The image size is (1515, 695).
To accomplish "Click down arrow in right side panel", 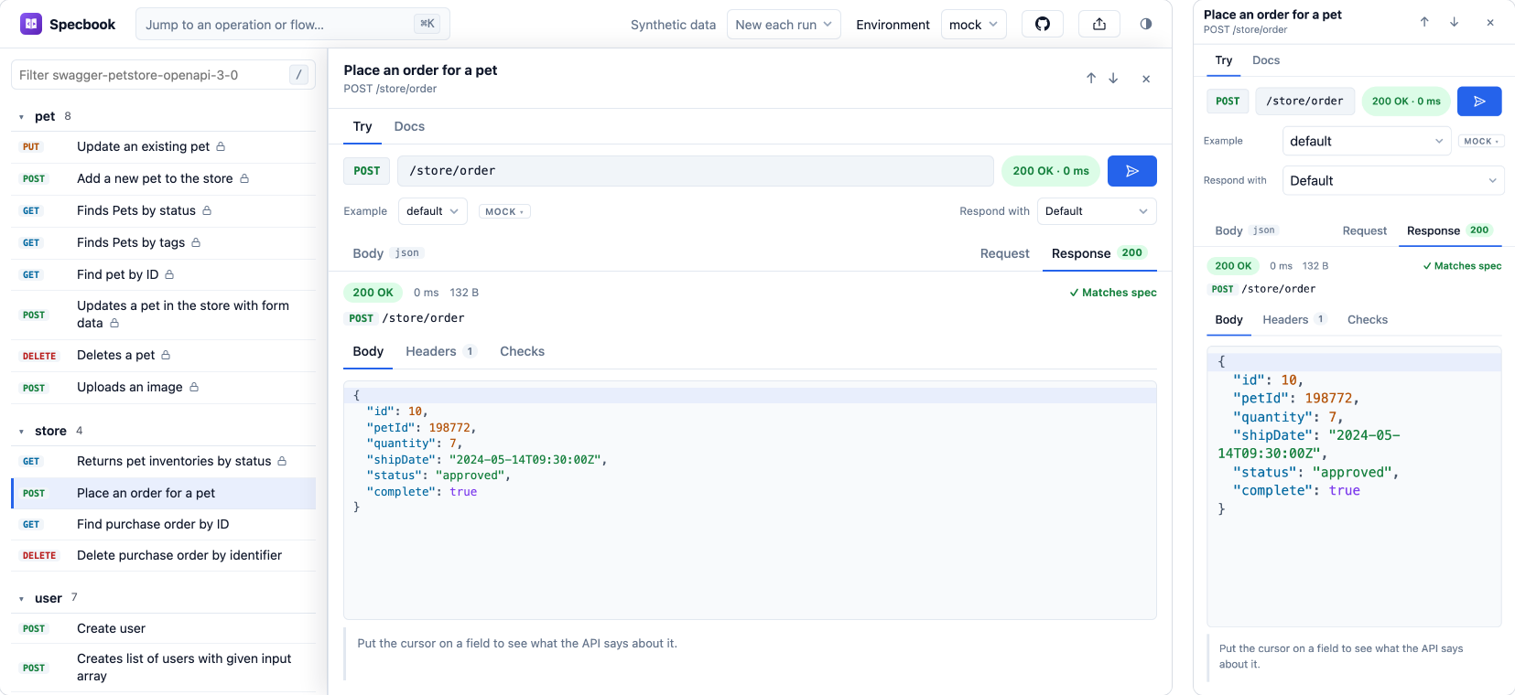I will (1454, 22).
